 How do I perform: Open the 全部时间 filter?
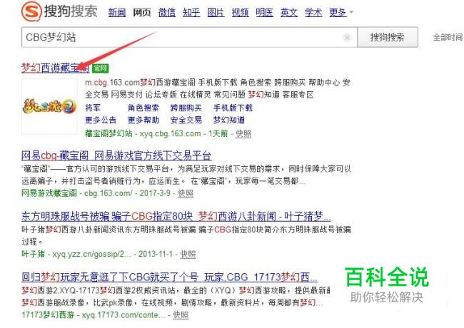click(448, 38)
